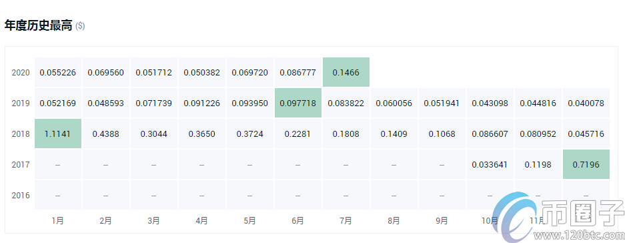Click the 0.4388 cell

click(105, 134)
